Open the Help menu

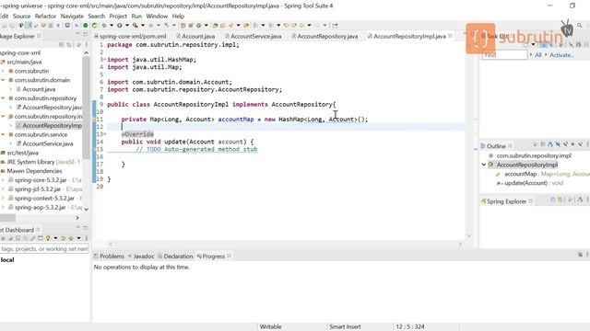click(178, 17)
